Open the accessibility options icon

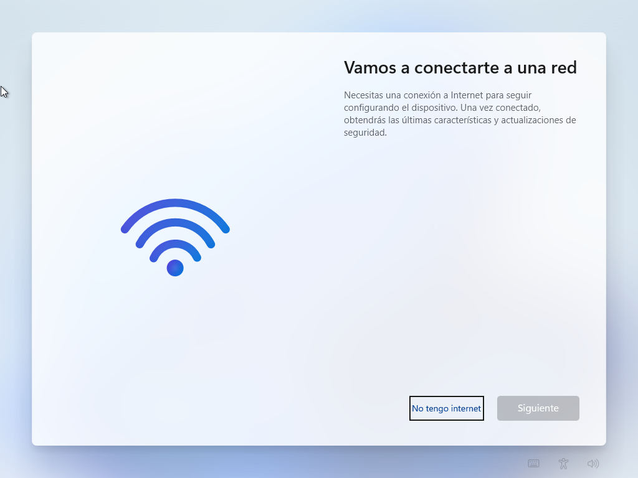[563, 463]
